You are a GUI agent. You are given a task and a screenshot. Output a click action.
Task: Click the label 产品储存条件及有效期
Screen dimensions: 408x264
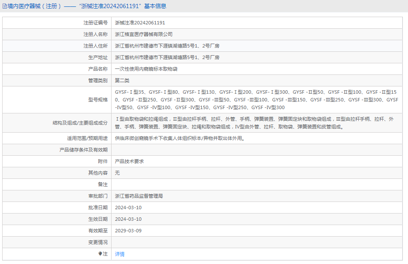coord(84,150)
